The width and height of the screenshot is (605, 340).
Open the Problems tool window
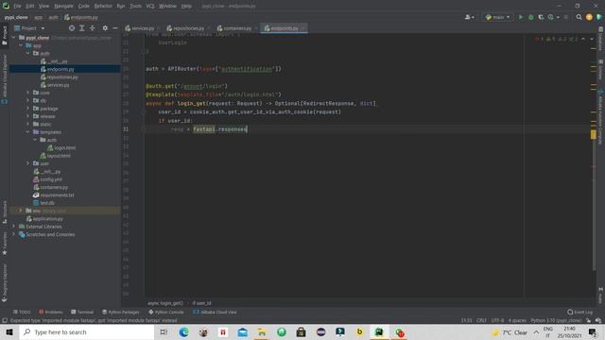(x=51, y=312)
